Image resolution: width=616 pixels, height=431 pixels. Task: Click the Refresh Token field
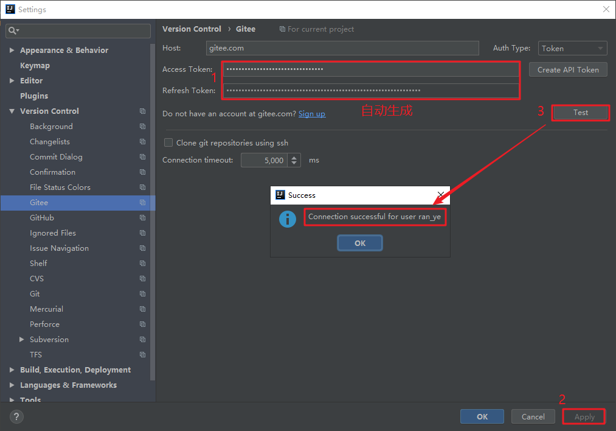(x=372, y=91)
